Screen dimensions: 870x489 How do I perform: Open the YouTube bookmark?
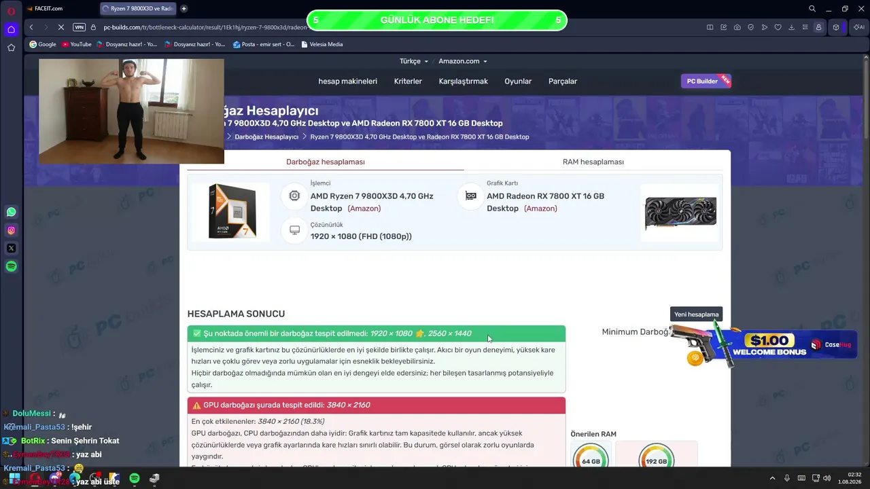pos(76,44)
